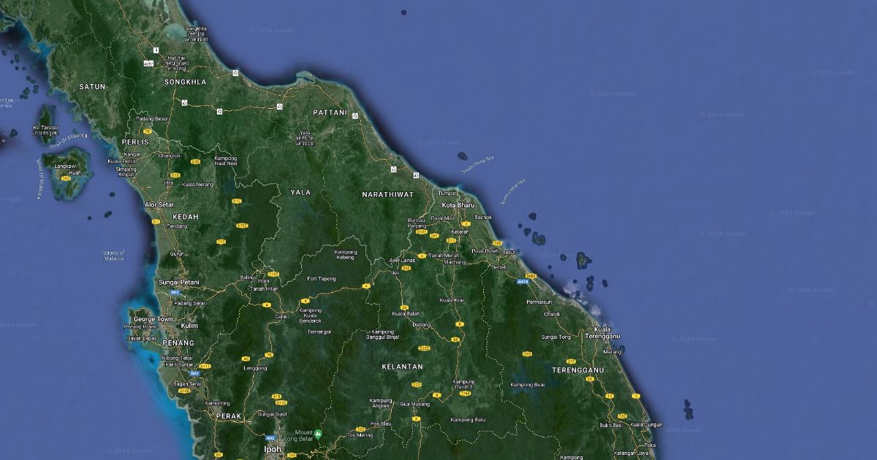The image size is (877, 460).
Task: Click the yellow A100 shield near Bagan Serai
Action: point(184,391)
